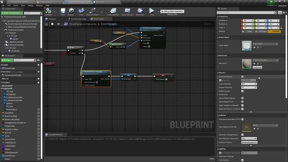
Task: Toggle Generate Overlap Events checkbox
Action: click(242, 135)
